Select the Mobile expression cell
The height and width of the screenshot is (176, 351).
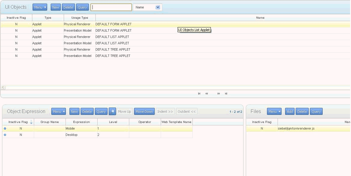tap(82, 128)
